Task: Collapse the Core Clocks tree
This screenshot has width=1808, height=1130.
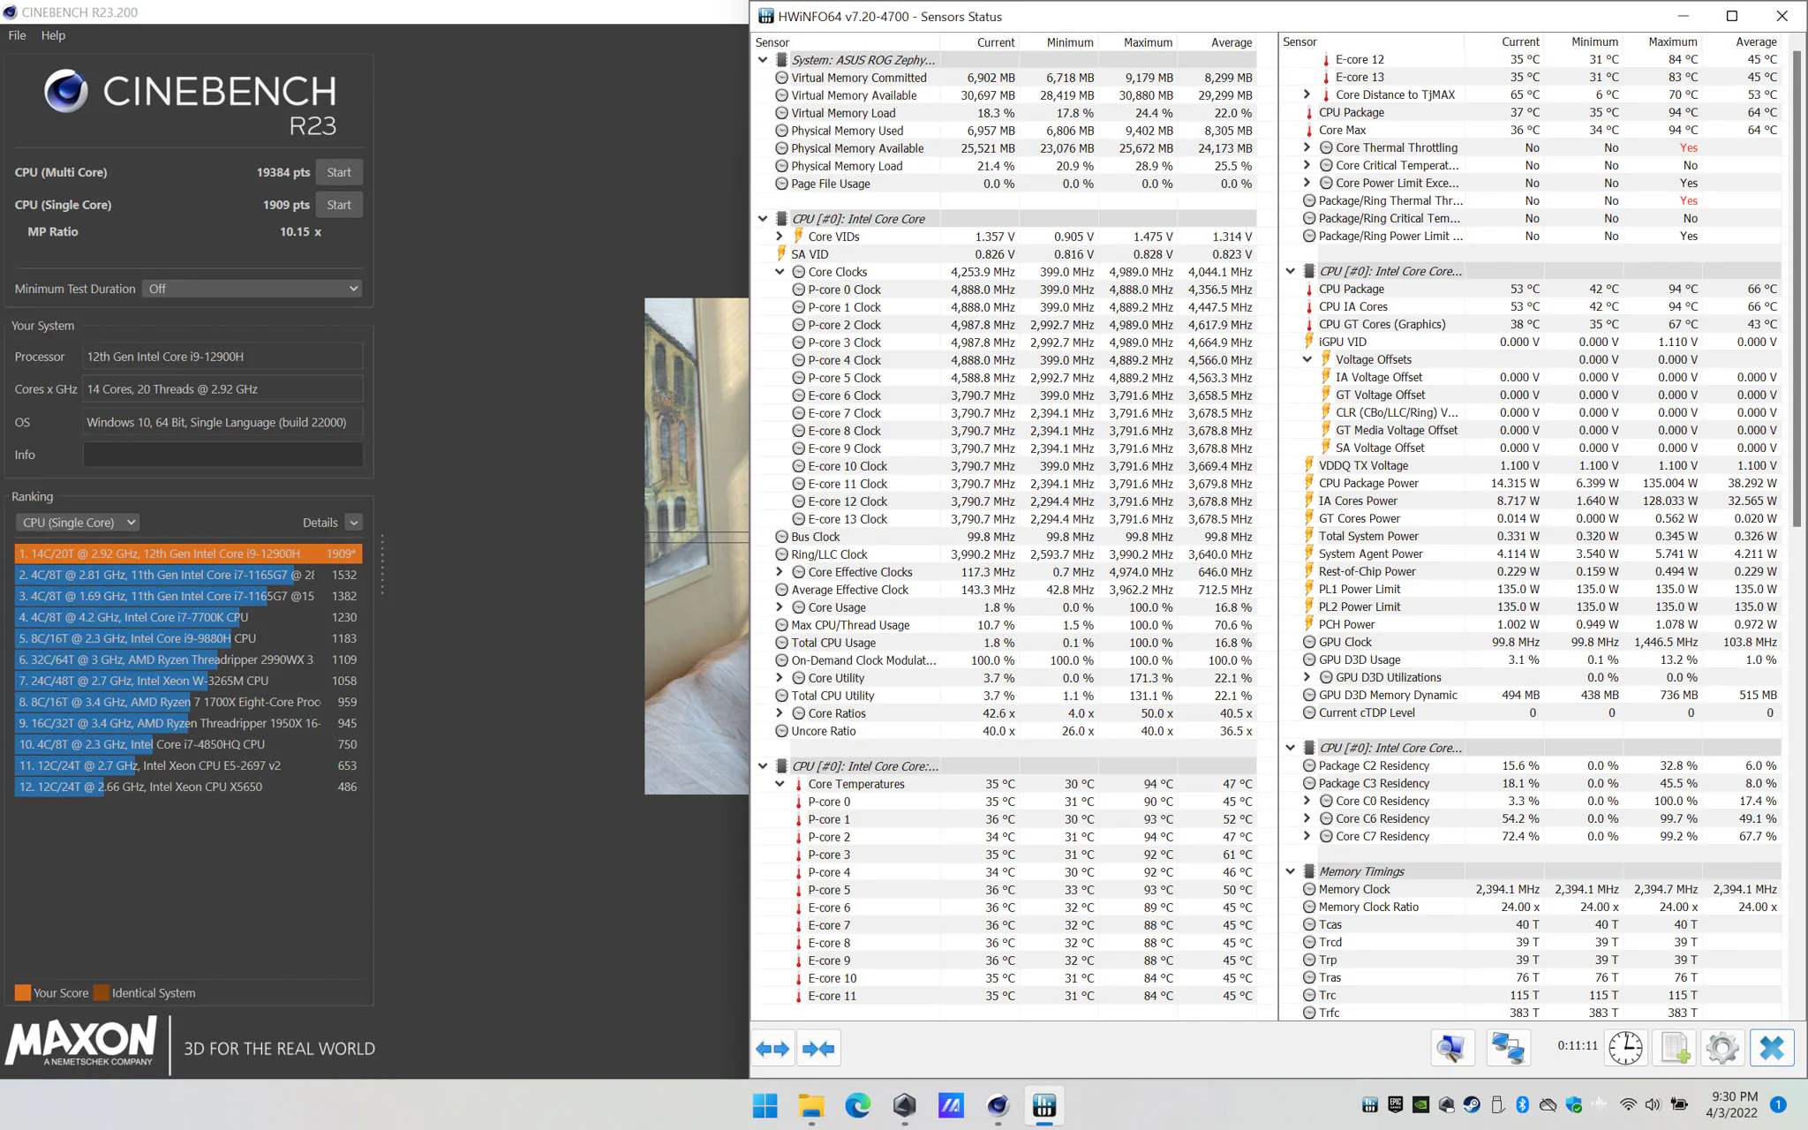Action: (x=780, y=272)
